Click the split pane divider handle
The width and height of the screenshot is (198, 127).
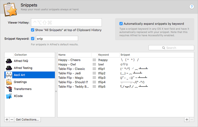click(56, 91)
